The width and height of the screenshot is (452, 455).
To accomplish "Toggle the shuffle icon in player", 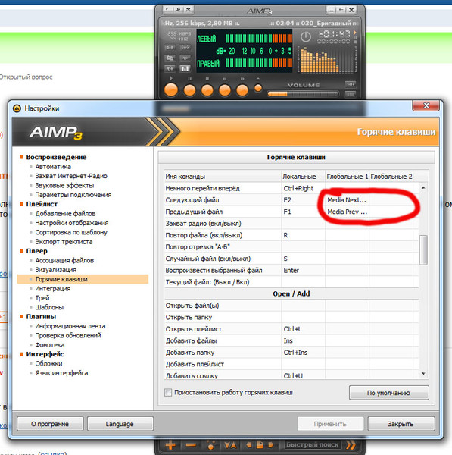I will click(185, 47).
